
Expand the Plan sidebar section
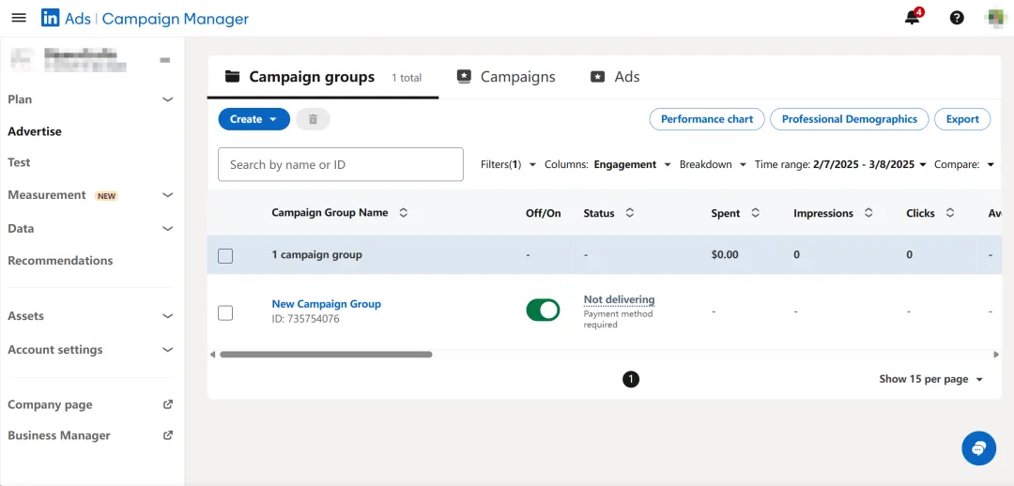pyautogui.click(x=167, y=99)
